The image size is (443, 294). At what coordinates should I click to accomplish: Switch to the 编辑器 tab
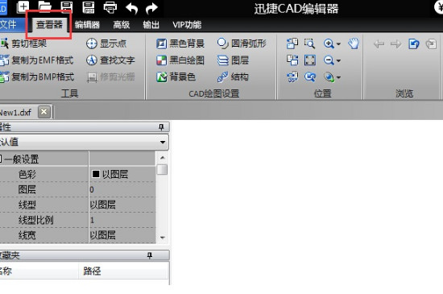coord(87,25)
